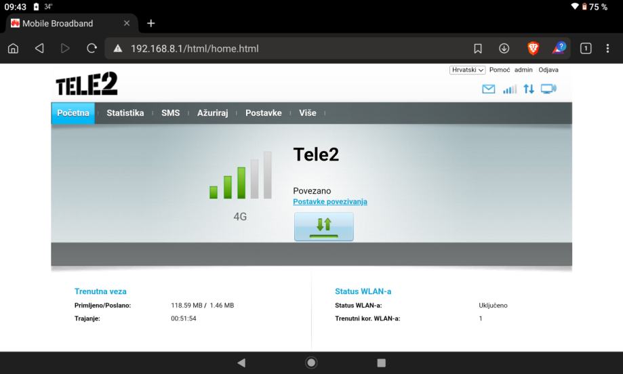This screenshot has width=623, height=374.
Task: Go back with the browser back arrow
Action: tap(39, 48)
